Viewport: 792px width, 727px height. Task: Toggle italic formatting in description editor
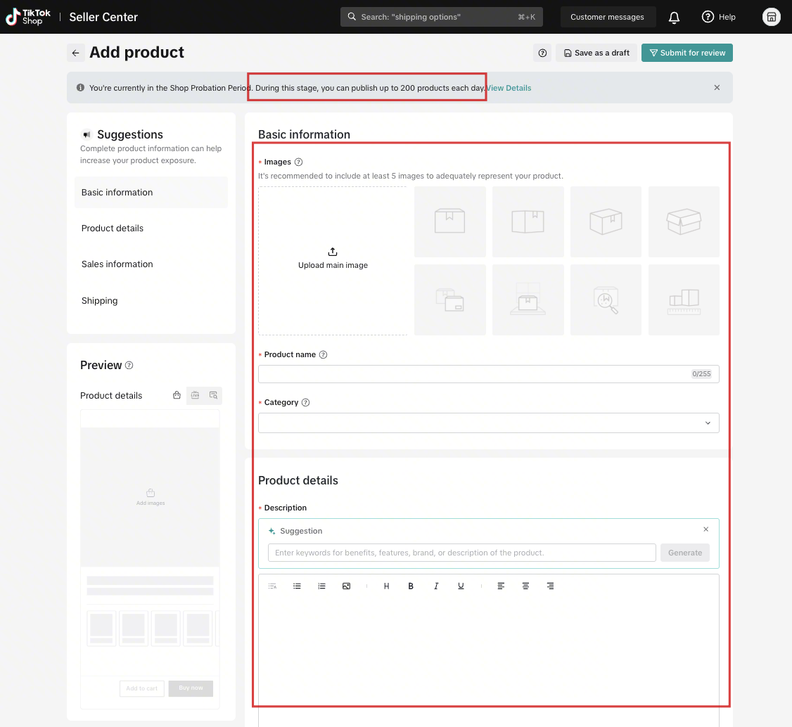coord(436,586)
